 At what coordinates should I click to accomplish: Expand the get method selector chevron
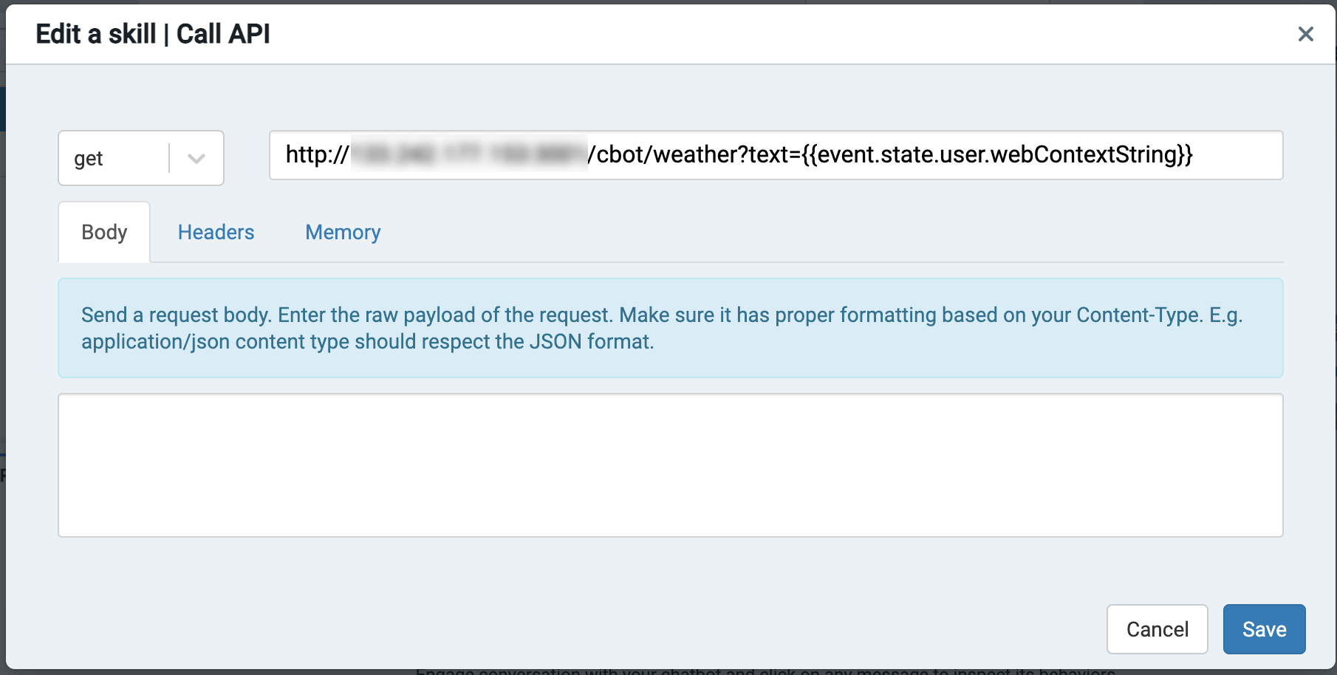coord(195,157)
